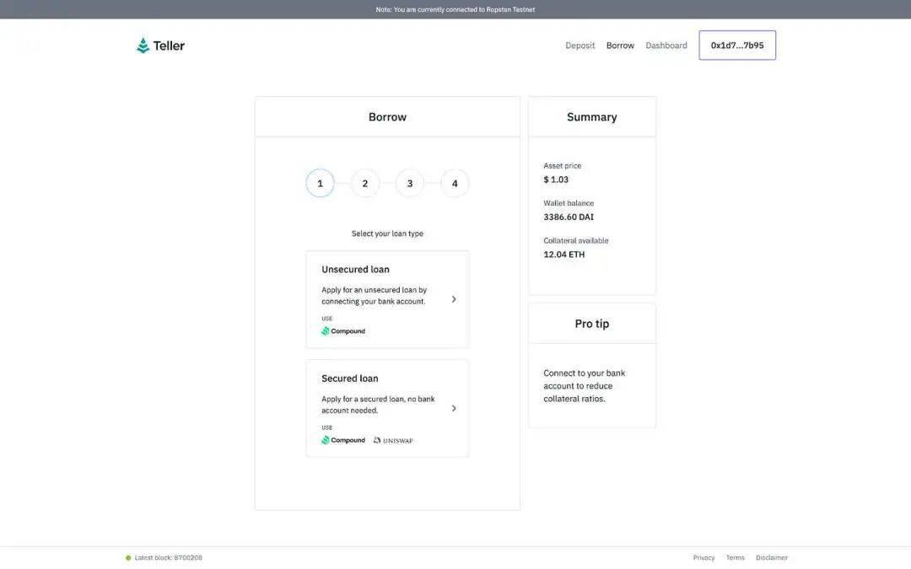Click the Summary panel heading
Viewport: 911px width, 569px height.
592,117
